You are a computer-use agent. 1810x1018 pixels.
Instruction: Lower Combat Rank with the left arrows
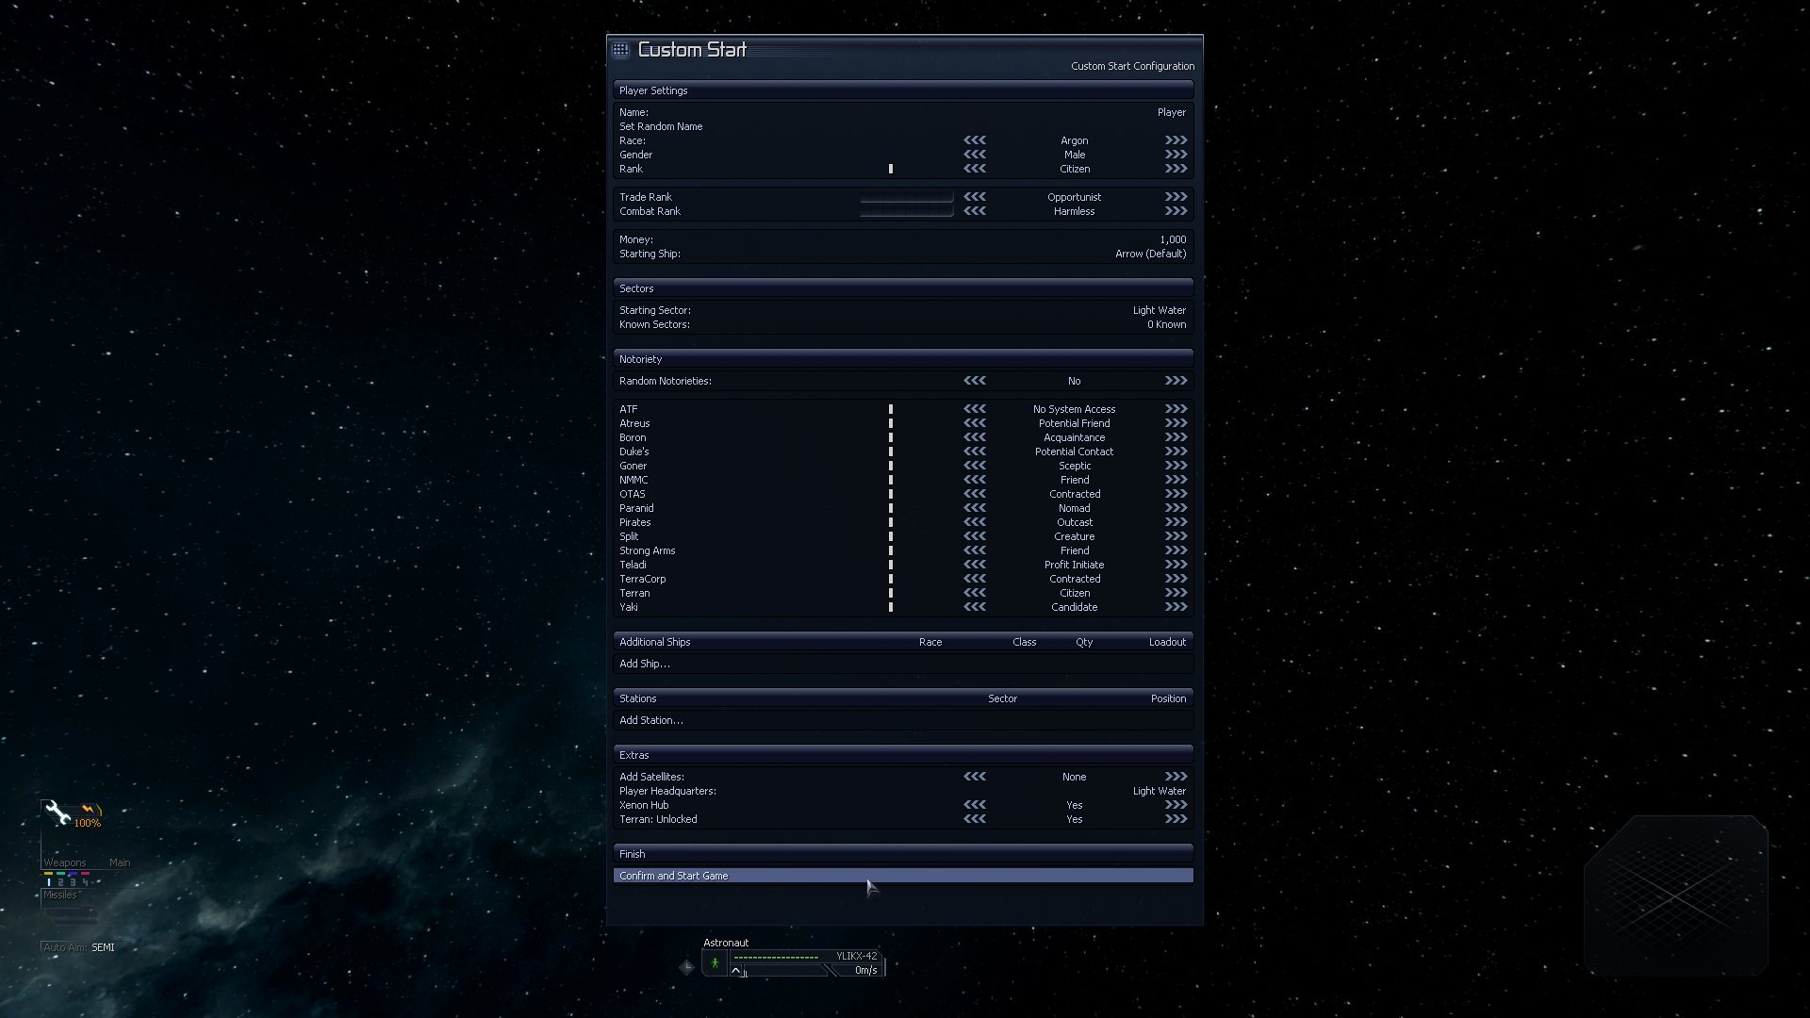coord(975,211)
